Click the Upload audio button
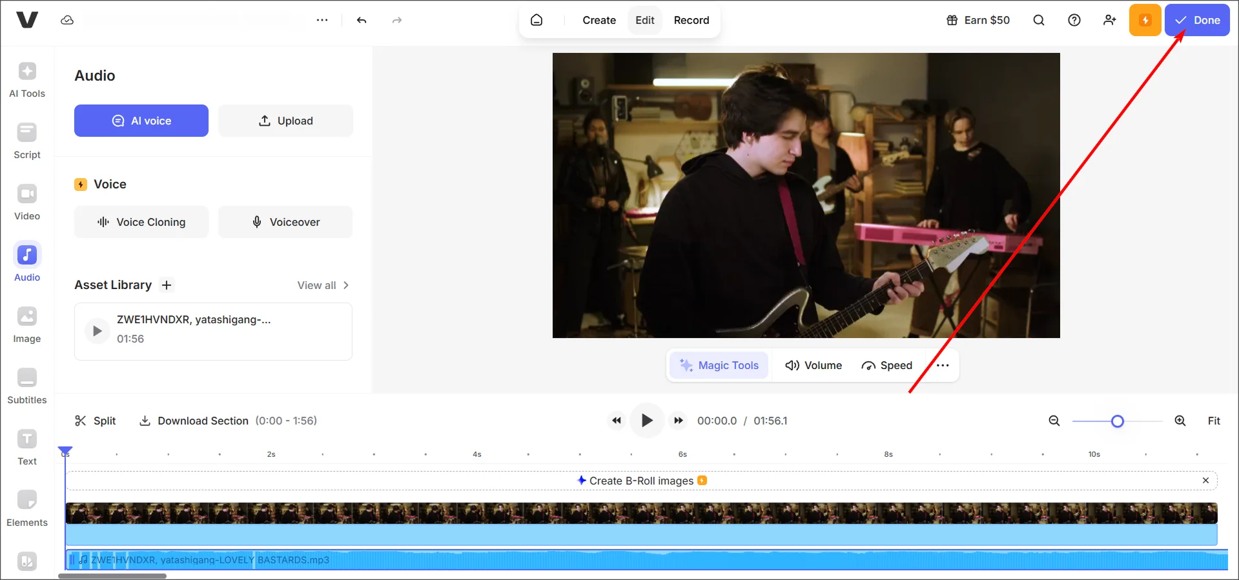This screenshot has width=1239, height=580. tap(285, 121)
